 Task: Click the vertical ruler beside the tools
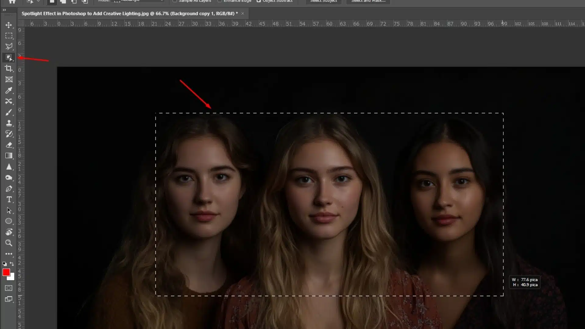point(20,178)
